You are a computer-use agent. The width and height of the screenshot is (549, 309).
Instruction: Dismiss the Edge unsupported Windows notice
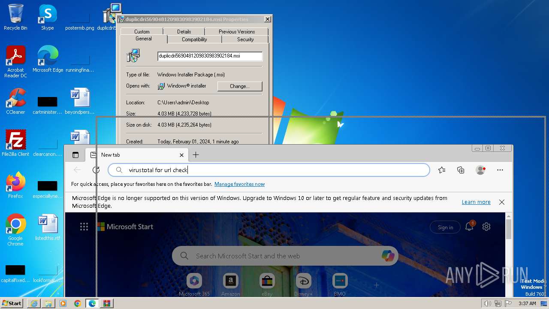tap(502, 202)
